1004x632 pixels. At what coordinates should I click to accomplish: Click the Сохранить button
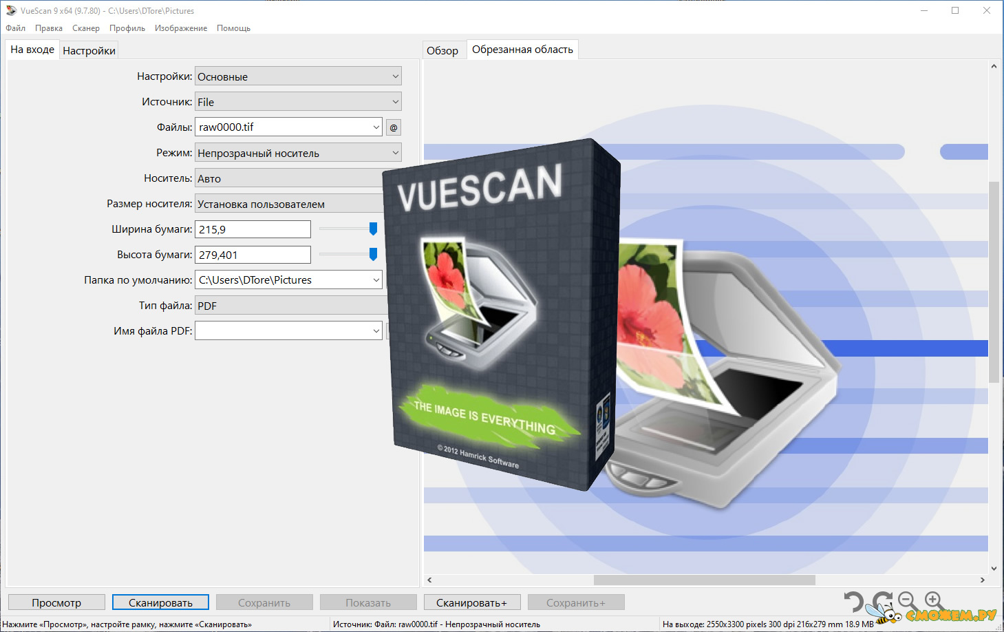pos(264,602)
